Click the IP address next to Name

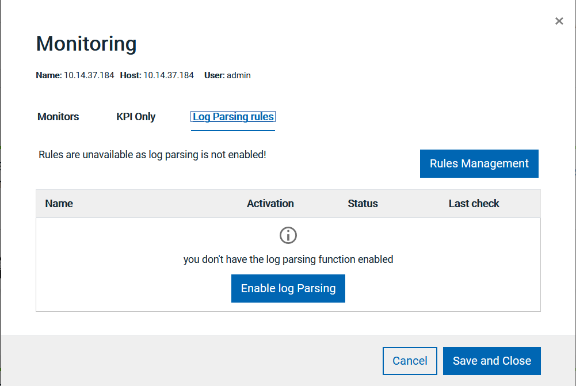click(x=89, y=75)
